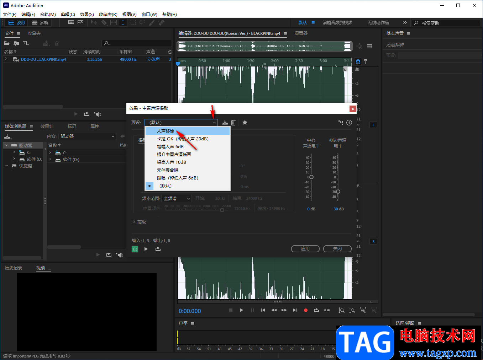This screenshot has width=483, height=360.
Task: Click the favorite star icon
Action: coord(245,123)
